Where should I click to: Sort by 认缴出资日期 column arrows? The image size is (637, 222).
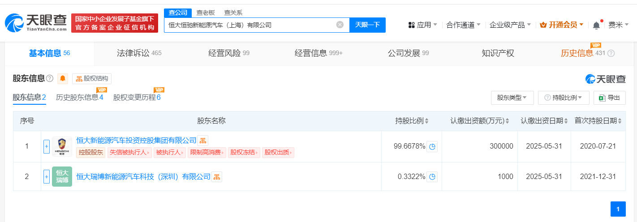pos(566,121)
